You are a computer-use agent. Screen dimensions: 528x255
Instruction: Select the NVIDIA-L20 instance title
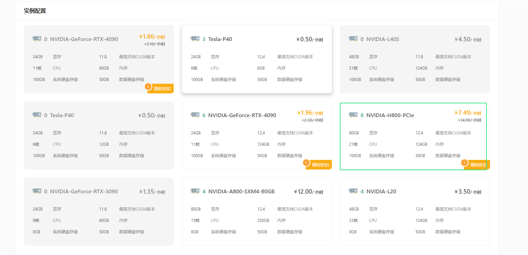[381, 192]
